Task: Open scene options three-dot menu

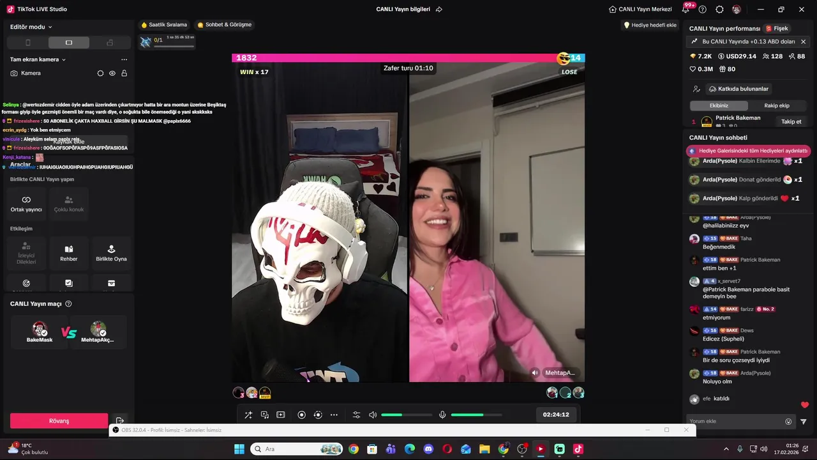Action: tap(124, 59)
